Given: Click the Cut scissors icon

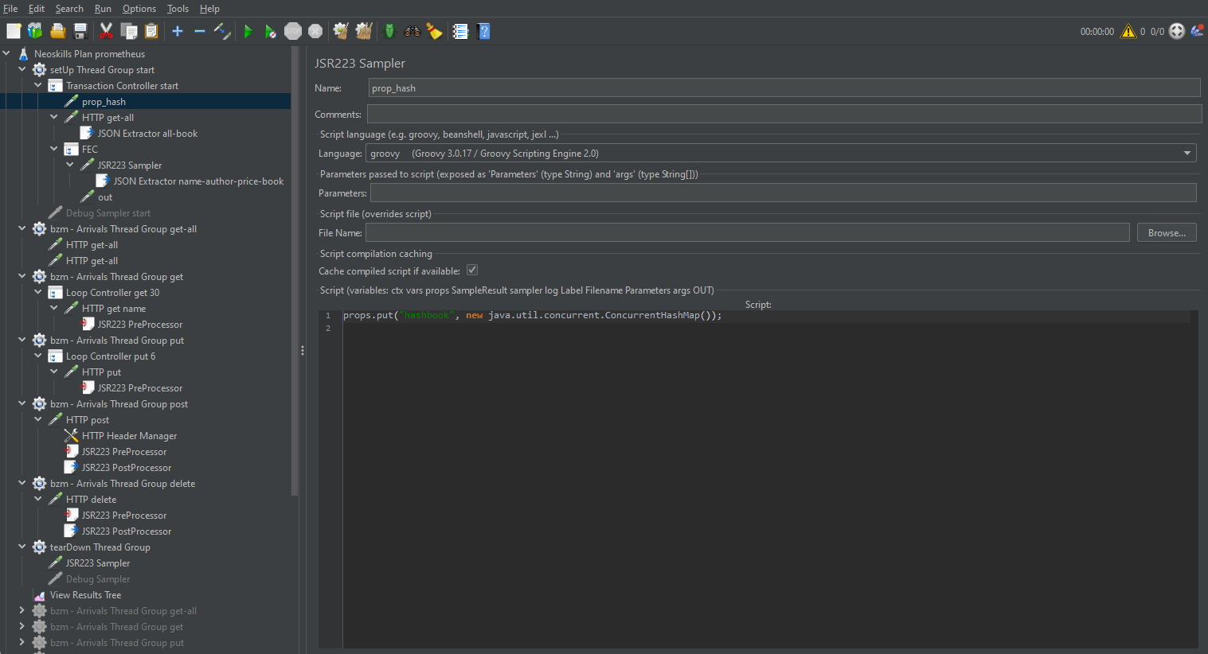Looking at the screenshot, I should (x=106, y=31).
